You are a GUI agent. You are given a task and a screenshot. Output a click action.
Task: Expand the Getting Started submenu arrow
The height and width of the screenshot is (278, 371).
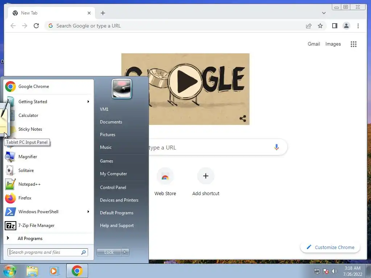(88, 102)
